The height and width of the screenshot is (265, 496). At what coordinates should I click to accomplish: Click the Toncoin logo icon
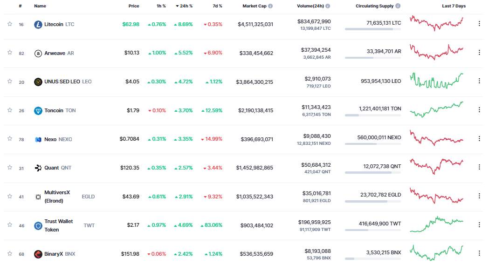coord(38,110)
